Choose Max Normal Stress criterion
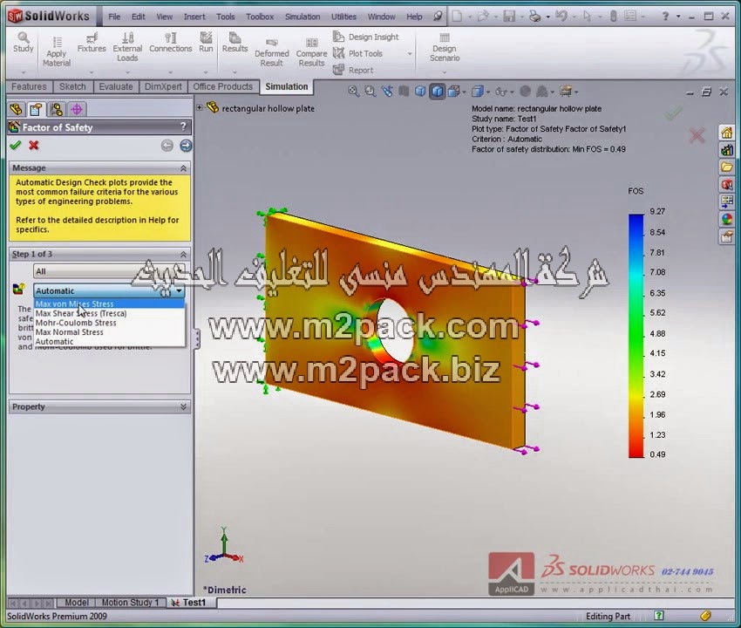The width and height of the screenshot is (741, 628). click(109, 332)
